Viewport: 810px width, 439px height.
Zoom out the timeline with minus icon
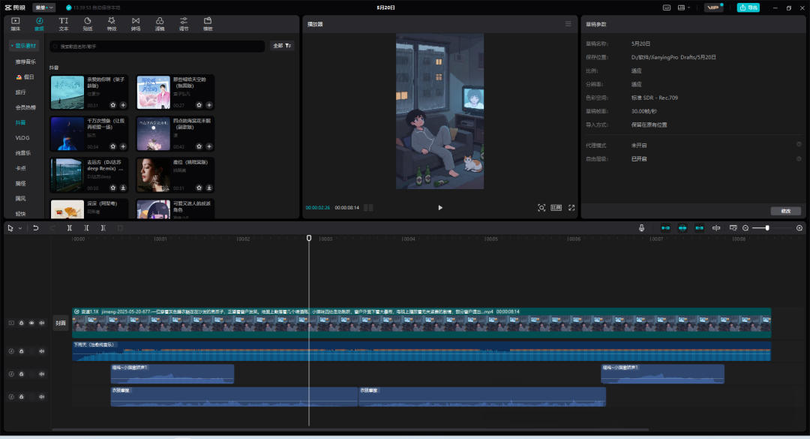point(745,228)
